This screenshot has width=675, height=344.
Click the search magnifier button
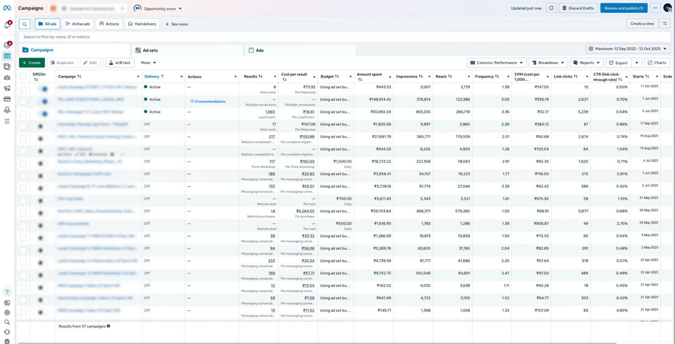(x=24, y=24)
